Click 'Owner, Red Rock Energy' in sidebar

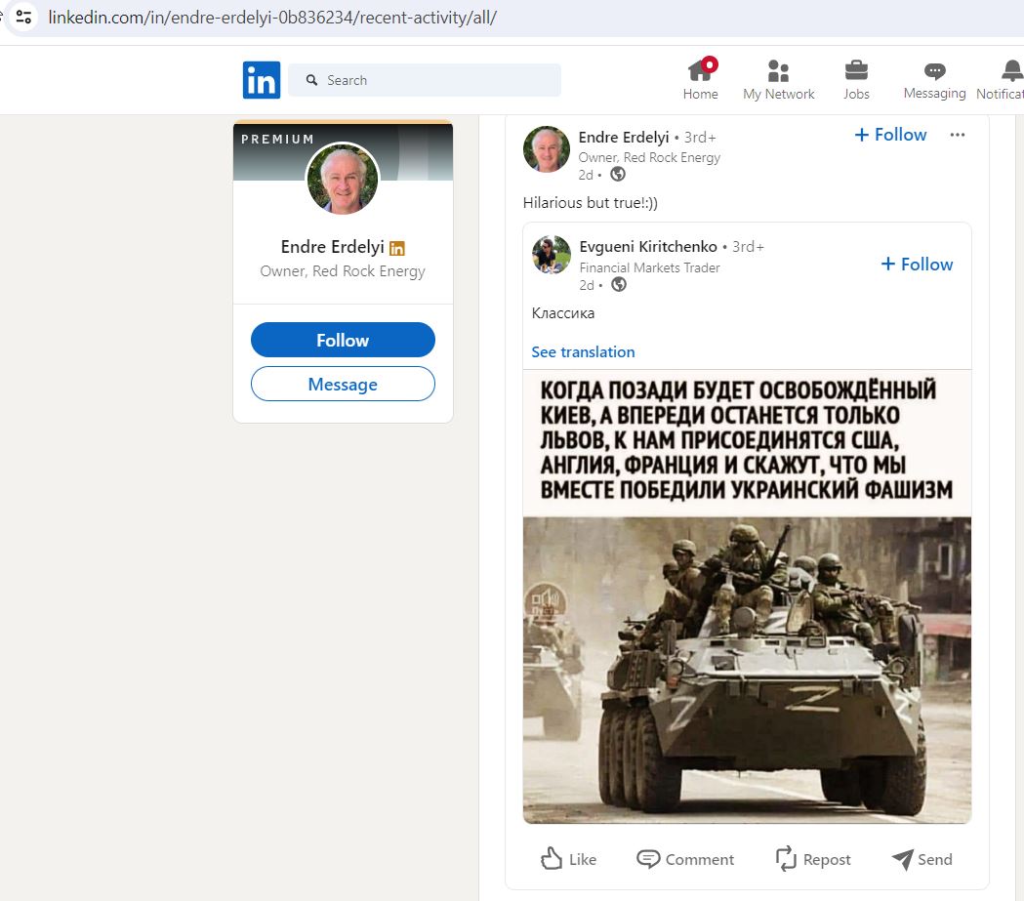tap(343, 271)
